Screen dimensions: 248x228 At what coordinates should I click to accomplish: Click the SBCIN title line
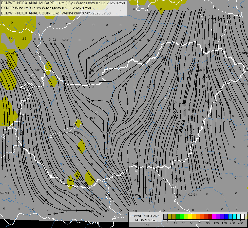tap(56, 13)
